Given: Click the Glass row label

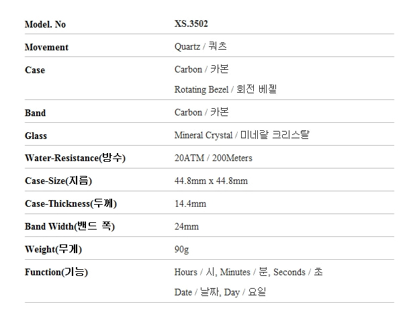Looking at the screenshot, I should [x=36, y=136].
